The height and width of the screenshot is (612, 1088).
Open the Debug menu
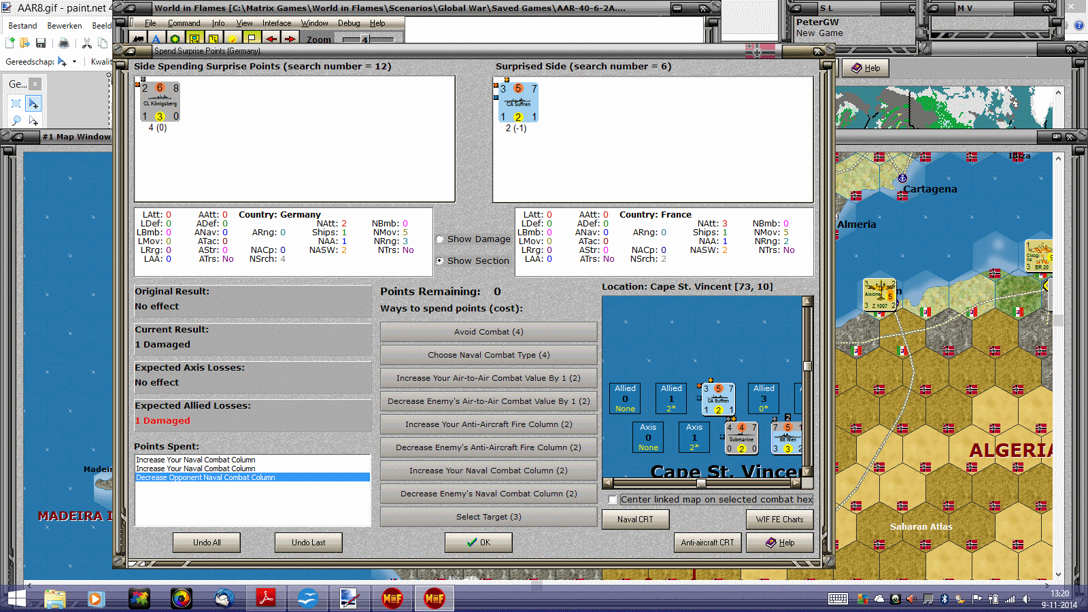349,23
